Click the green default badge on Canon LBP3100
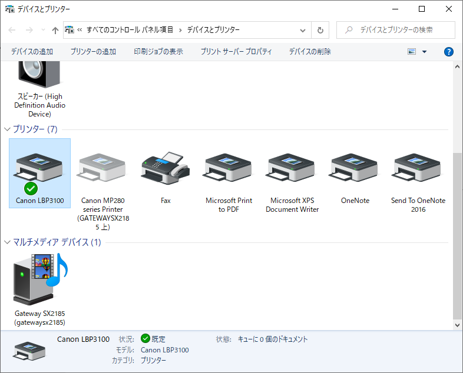The height and width of the screenshot is (373, 463). (31, 189)
